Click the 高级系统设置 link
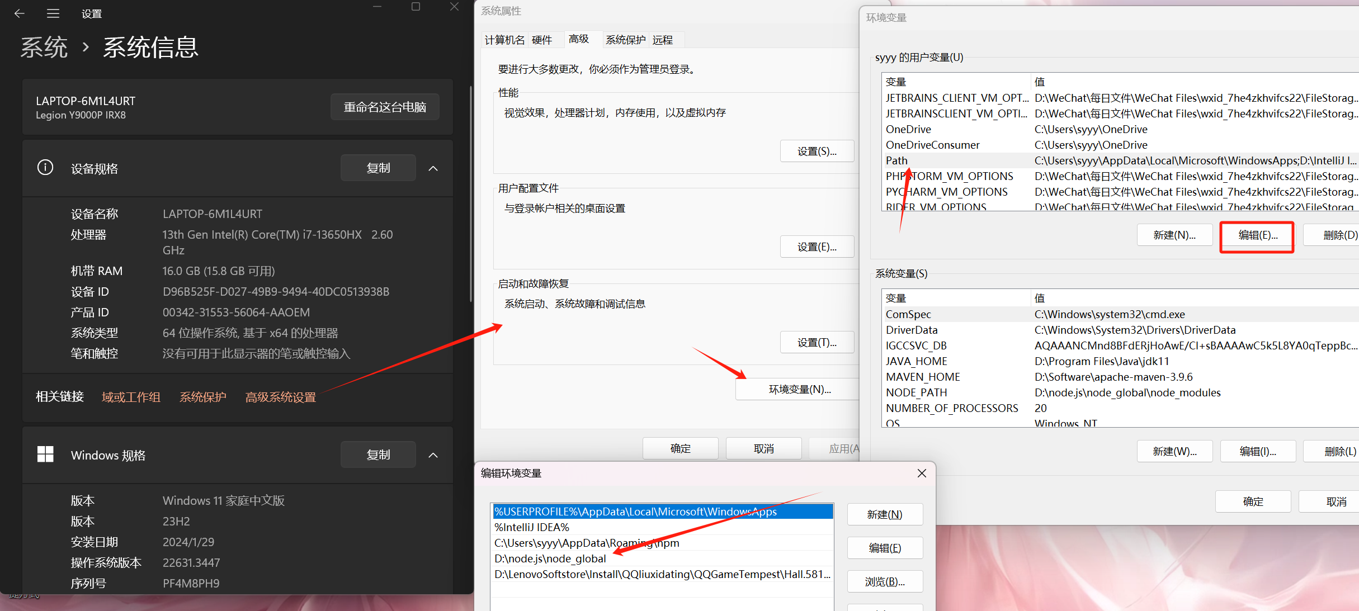This screenshot has width=1359, height=611. pyautogui.click(x=281, y=397)
